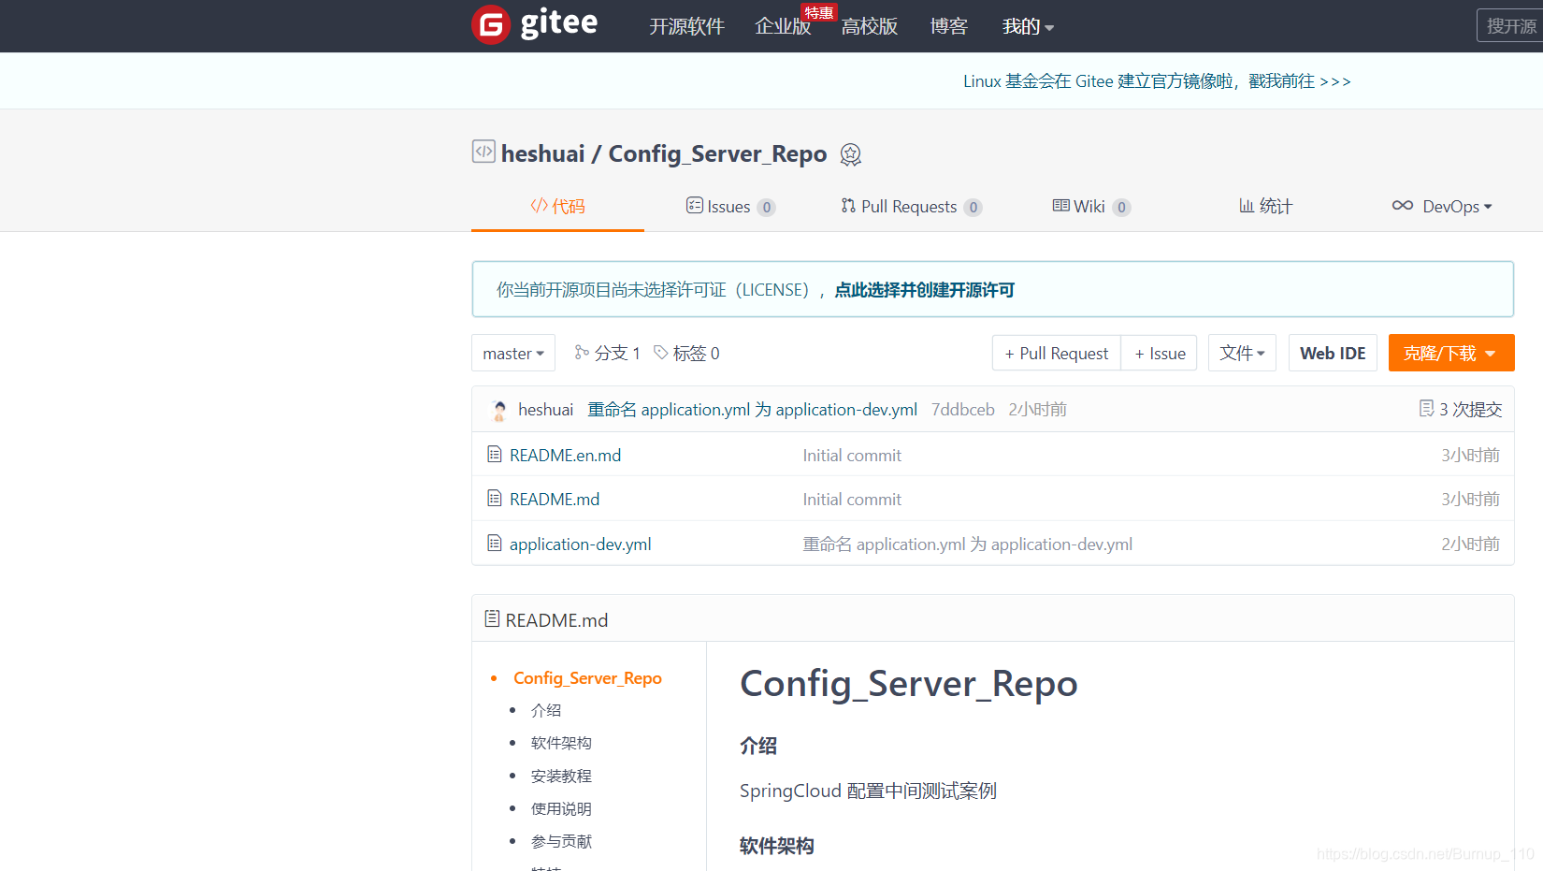
Task: Open the README.en.md file
Action: coord(565,456)
